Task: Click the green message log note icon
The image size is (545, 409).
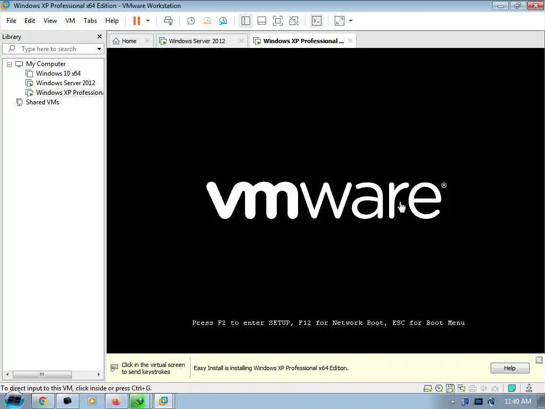Action: (x=511, y=388)
